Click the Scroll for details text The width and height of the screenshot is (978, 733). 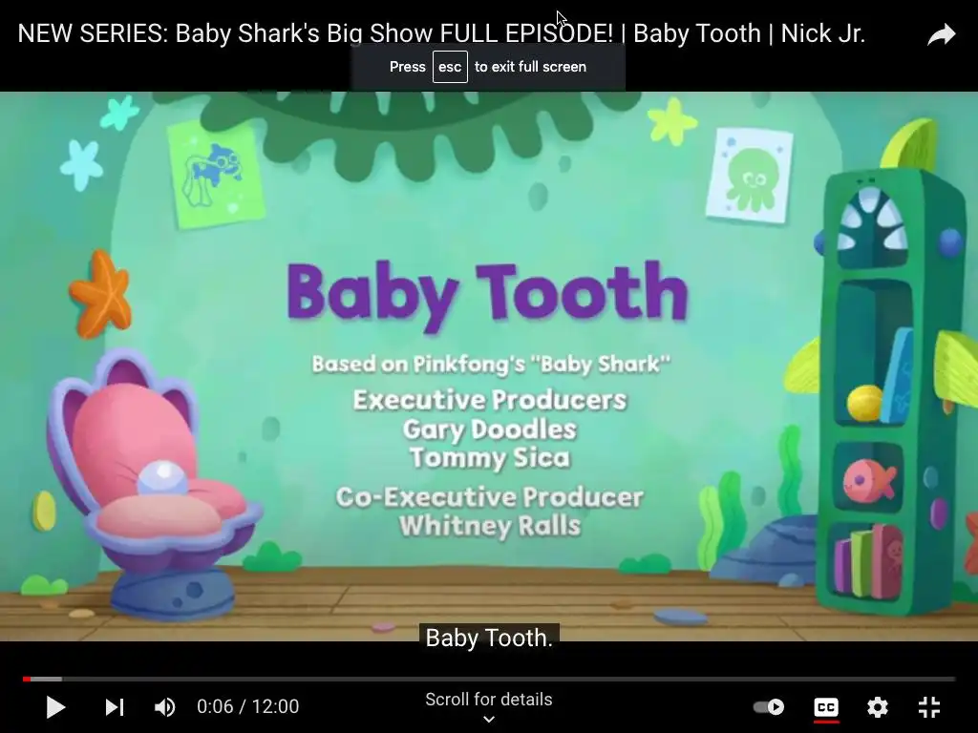pos(488,700)
